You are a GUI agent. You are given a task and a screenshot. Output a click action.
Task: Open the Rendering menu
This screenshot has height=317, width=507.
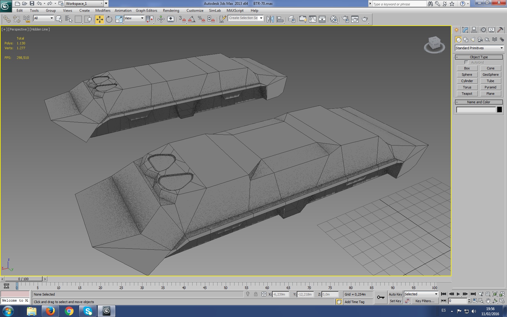point(171,11)
